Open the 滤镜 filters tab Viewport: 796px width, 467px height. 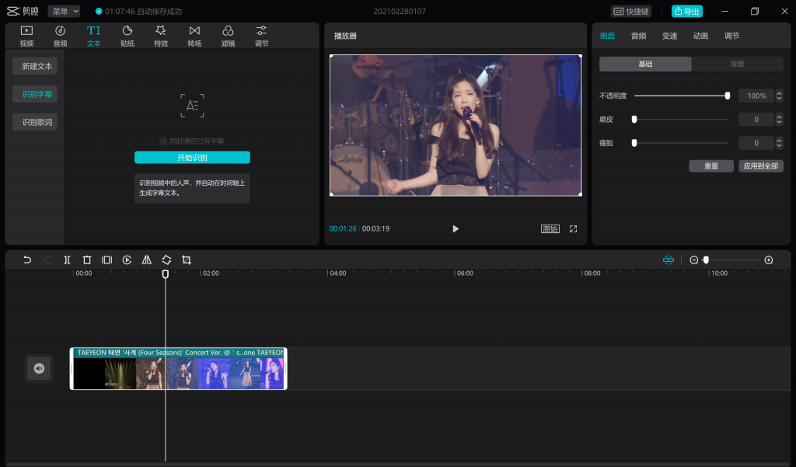[228, 36]
